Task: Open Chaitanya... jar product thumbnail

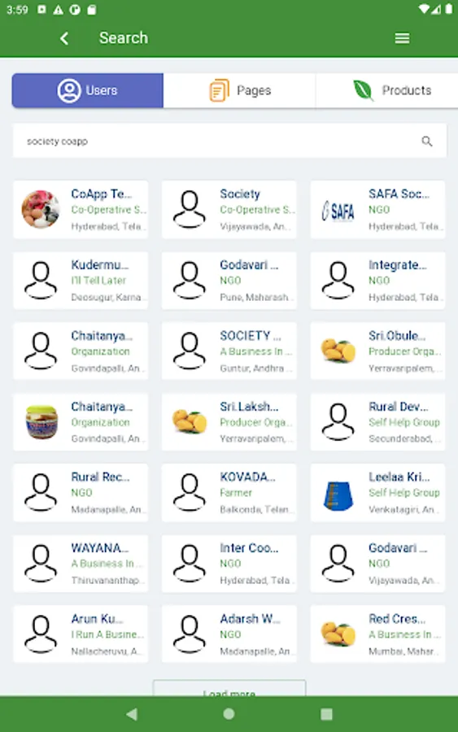Action: (x=41, y=421)
